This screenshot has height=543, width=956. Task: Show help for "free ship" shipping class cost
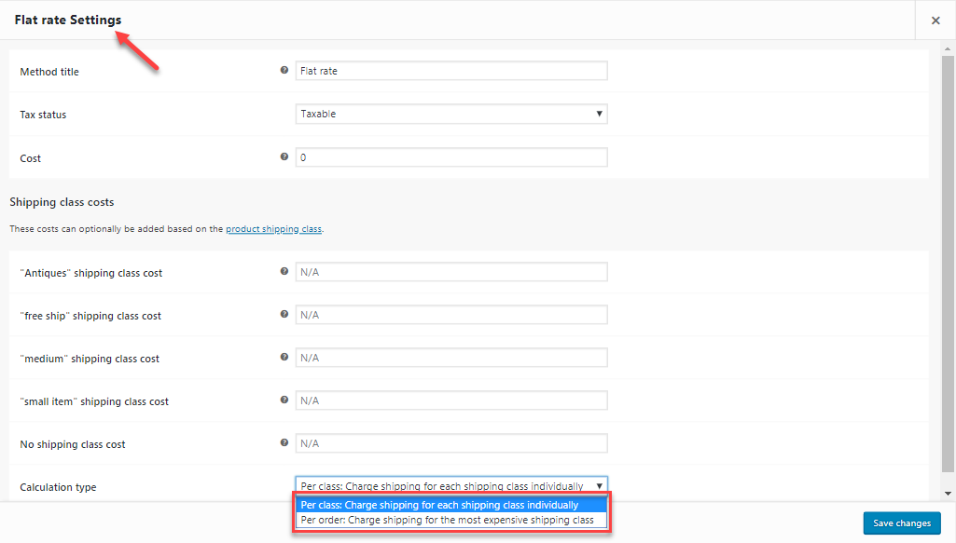point(284,314)
